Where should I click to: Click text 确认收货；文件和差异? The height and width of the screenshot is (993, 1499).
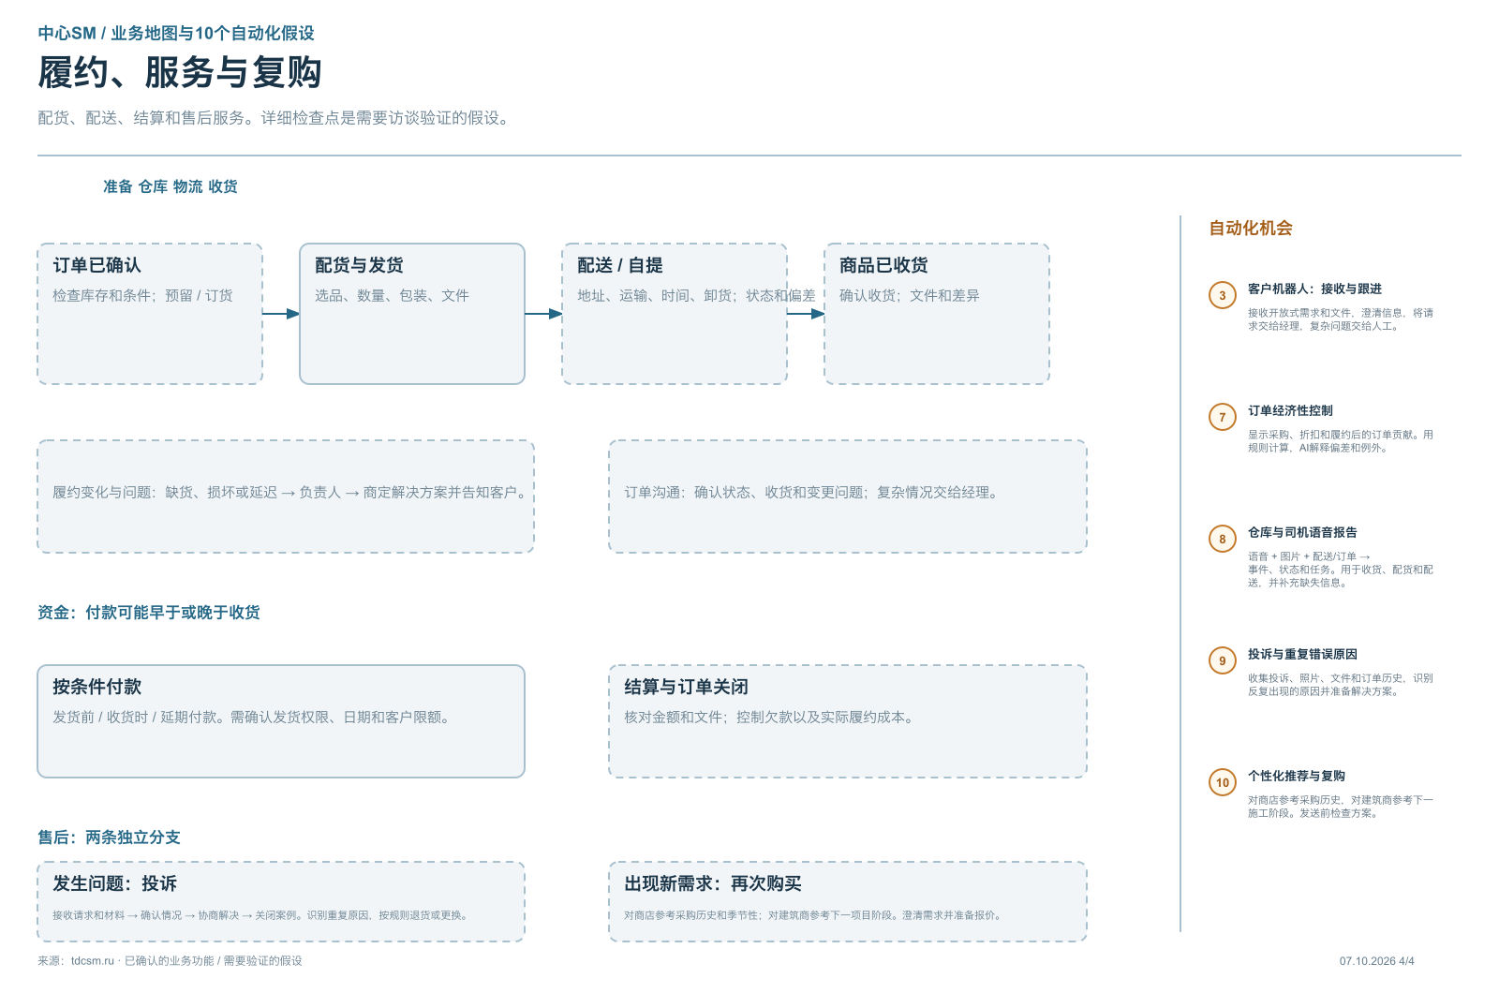tap(909, 295)
